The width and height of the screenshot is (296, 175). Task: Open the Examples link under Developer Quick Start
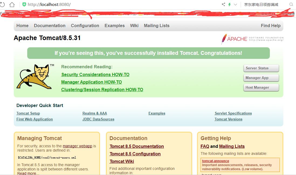pyautogui.click(x=157, y=113)
